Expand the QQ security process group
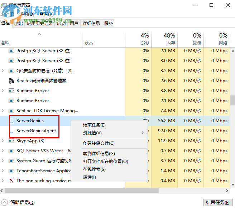 [x=3, y=70]
